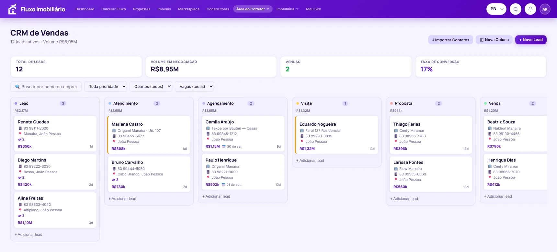This screenshot has width=557, height=252.
Task: Click phone icon on Thiago Farias card
Action: [396, 136]
